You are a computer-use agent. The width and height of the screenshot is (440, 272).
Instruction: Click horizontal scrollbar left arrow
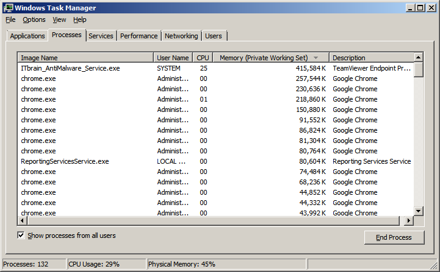[22, 220]
